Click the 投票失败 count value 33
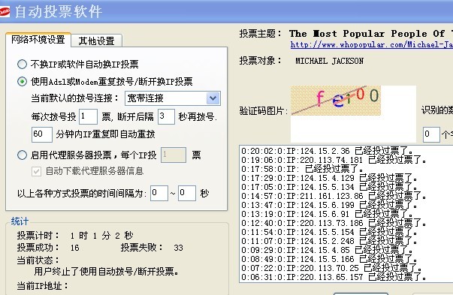453x295 pixels. [178, 248]
